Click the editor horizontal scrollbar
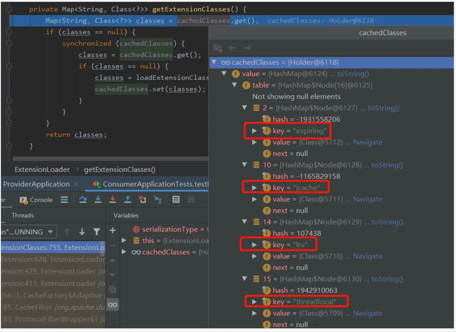Screen dimensions: 456x332 point(110,159)
